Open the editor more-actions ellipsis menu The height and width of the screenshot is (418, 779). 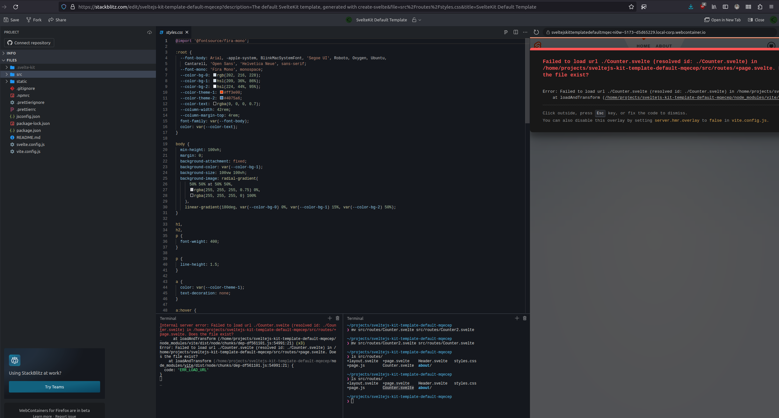[525, 32]
